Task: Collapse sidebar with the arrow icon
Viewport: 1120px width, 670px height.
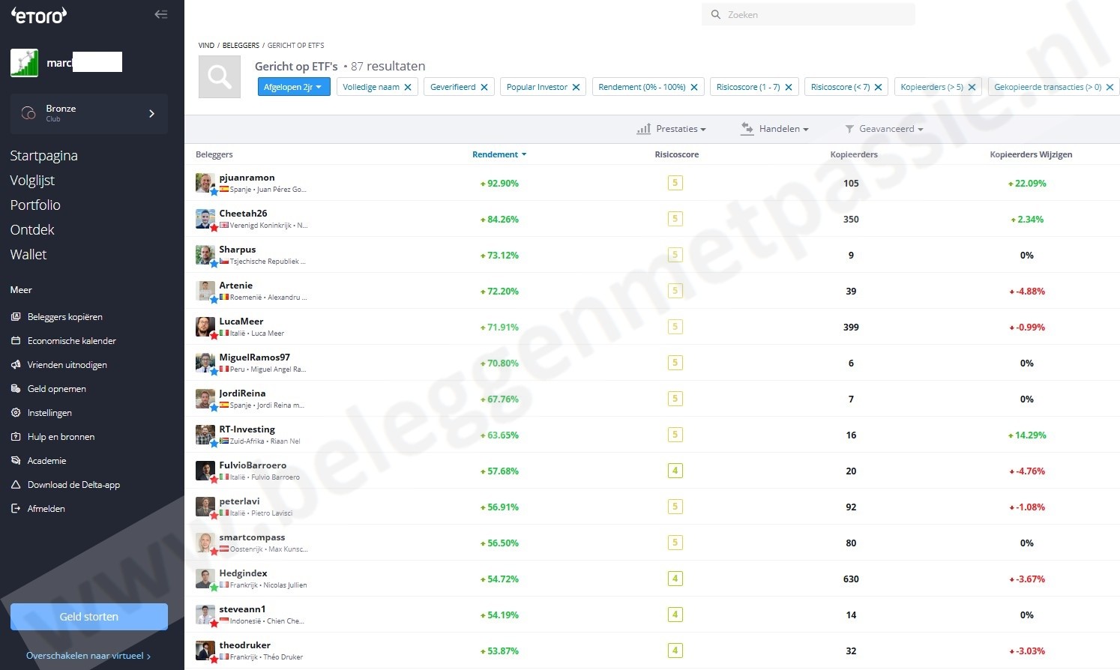Action: click(160, 14)
